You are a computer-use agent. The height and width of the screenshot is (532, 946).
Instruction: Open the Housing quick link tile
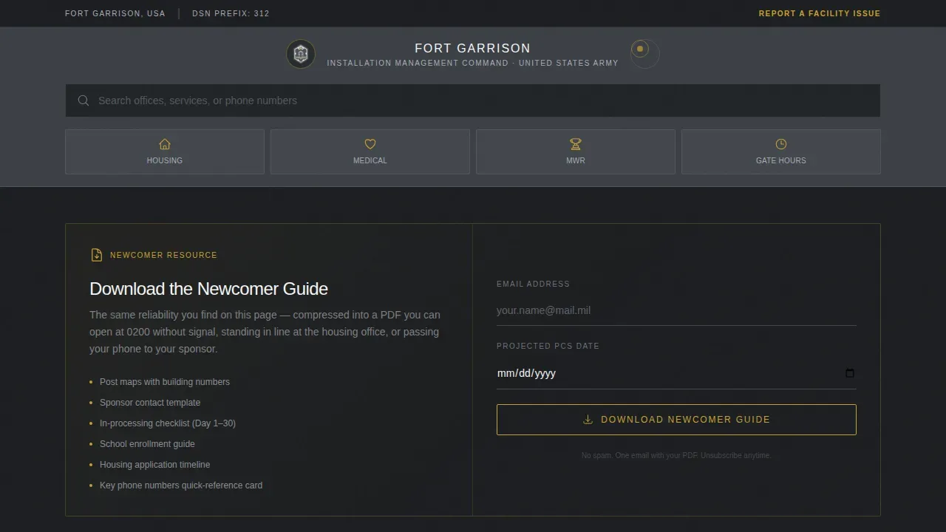(x=165, y=152)
